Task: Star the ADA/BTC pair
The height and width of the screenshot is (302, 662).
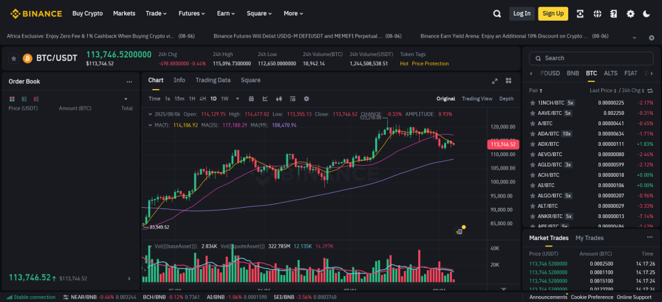Action: pos(533,134)
